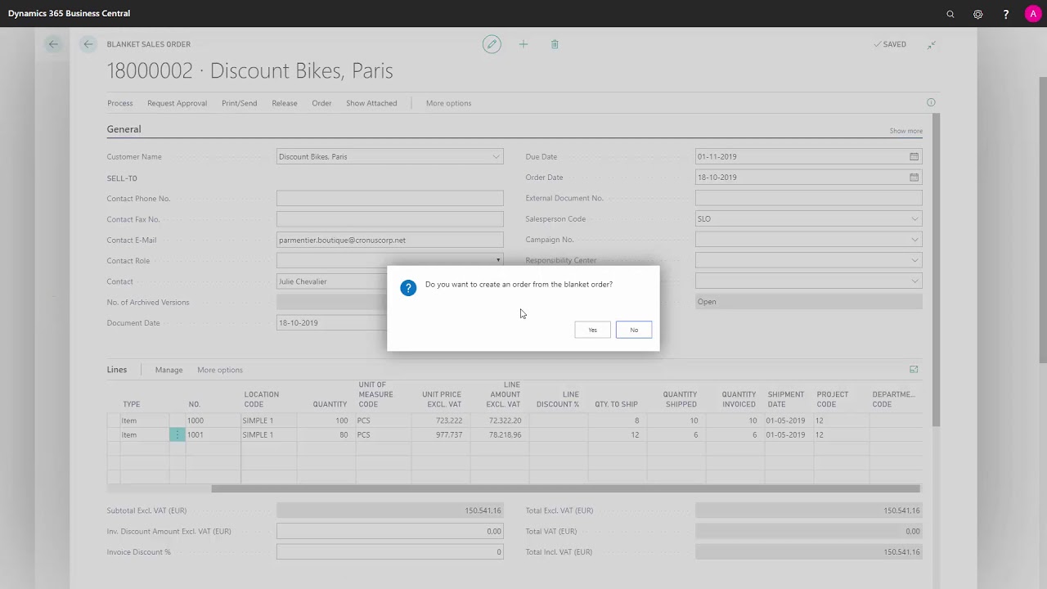Expand the Contact Role dropdown

tap(497, 260)
